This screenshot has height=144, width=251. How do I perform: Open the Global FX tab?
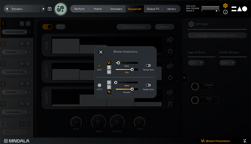tap(153, 9)
